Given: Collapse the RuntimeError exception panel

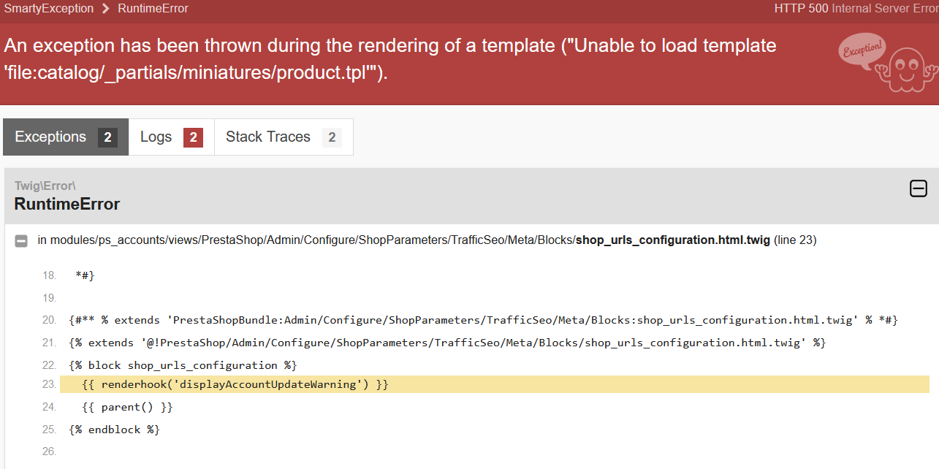Looking at the screenshot, I should [918, 188].
